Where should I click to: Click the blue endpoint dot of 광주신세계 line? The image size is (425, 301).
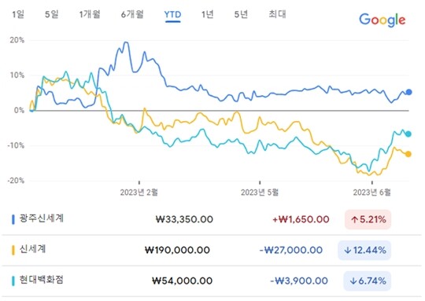pyautogui.click(x=408, y=92)
